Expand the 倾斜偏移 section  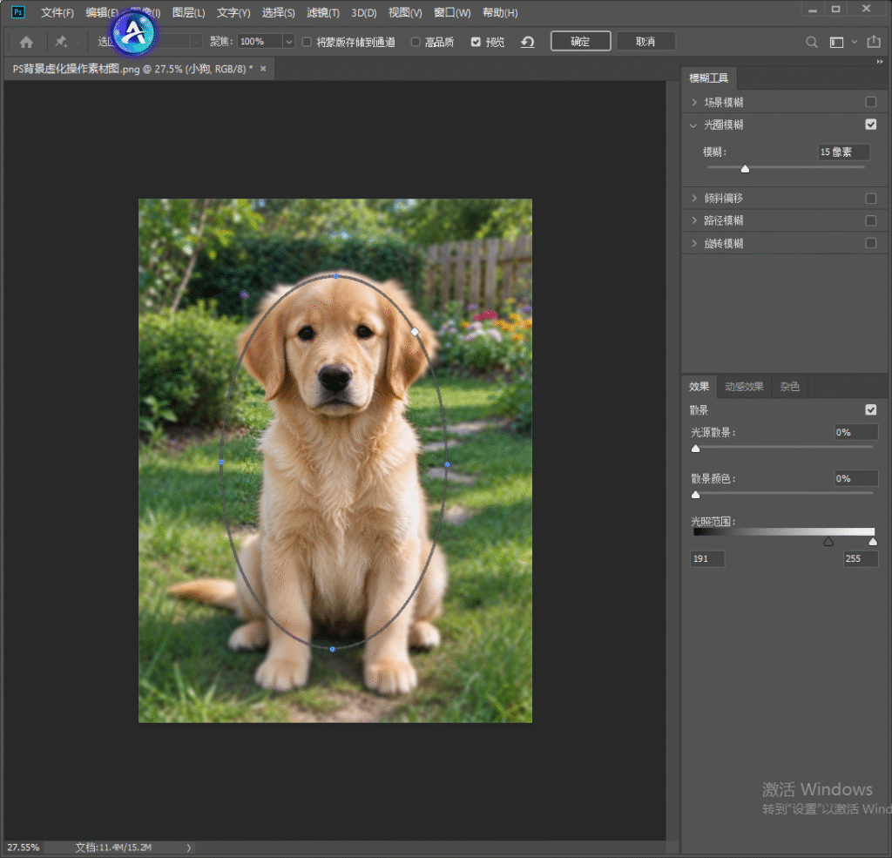point(693,198)
